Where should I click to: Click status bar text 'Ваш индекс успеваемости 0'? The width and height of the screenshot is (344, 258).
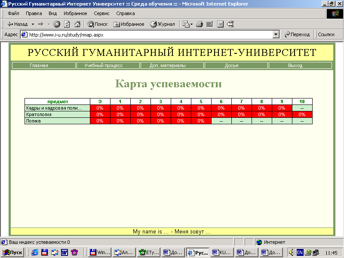pyautogui.click(x=40, y=242)
